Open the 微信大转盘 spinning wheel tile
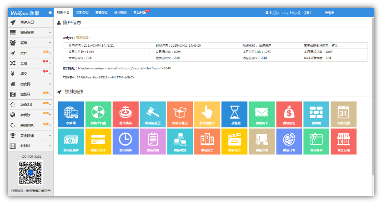 (x=98, y=114)
